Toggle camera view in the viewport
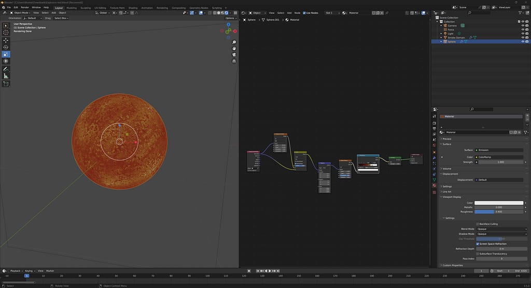Screen dimensions: 531x288 (x=234, y=54)
